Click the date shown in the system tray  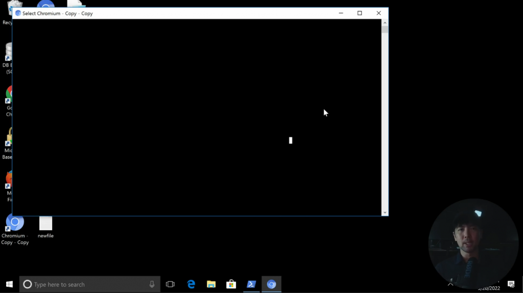[x=489, y=288]
